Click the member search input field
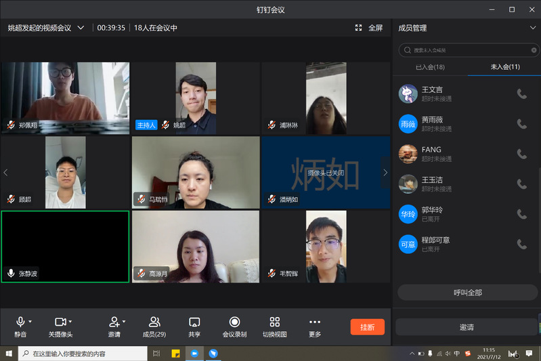 [x=467, y=50]
